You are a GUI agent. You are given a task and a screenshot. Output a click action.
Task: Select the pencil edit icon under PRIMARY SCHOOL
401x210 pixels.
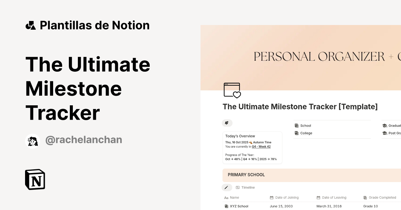click(227, 187)
